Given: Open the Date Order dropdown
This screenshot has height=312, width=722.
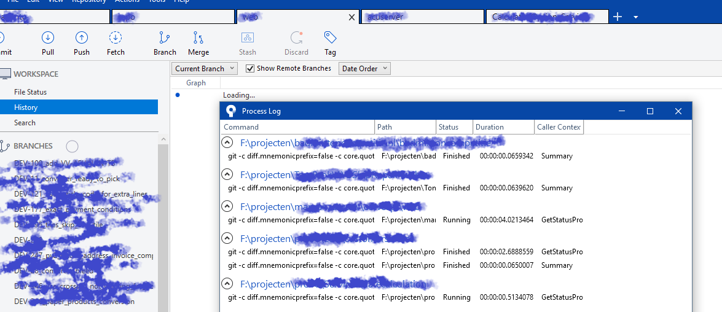Looking at the screenshot, I should 364,69.
